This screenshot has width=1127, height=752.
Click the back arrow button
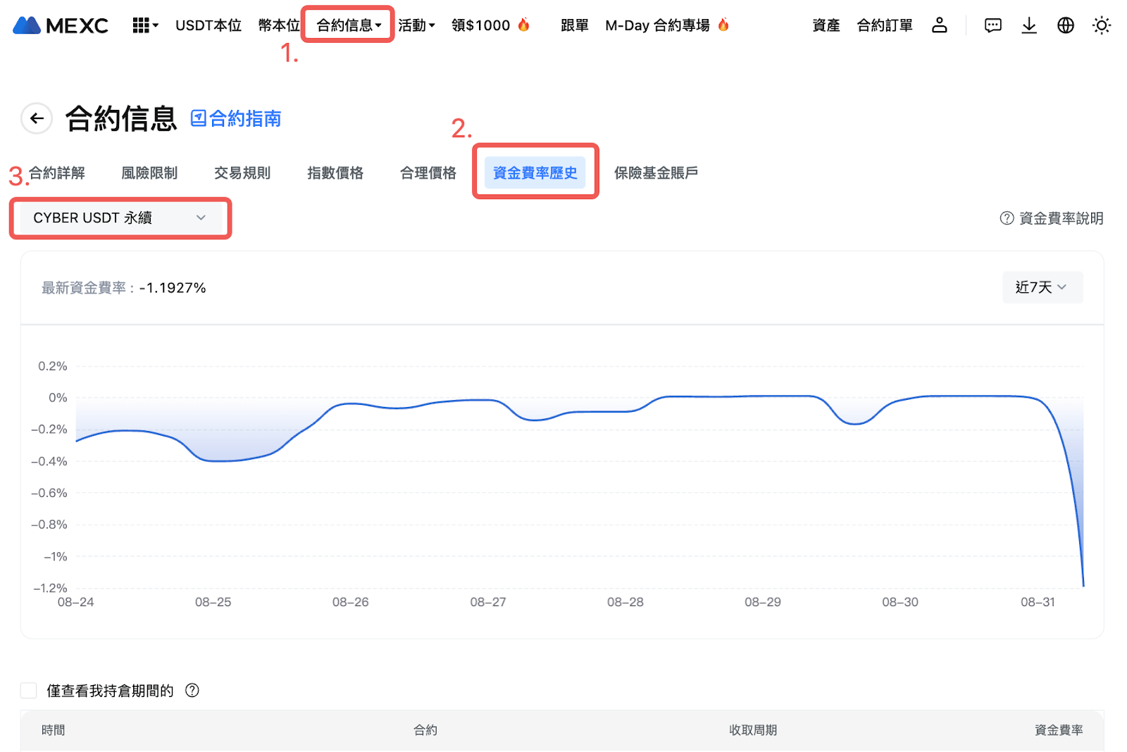click(37, 118)
